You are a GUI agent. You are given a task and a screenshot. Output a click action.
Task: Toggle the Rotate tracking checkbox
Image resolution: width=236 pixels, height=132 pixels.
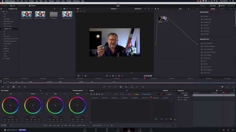point(133,94)
